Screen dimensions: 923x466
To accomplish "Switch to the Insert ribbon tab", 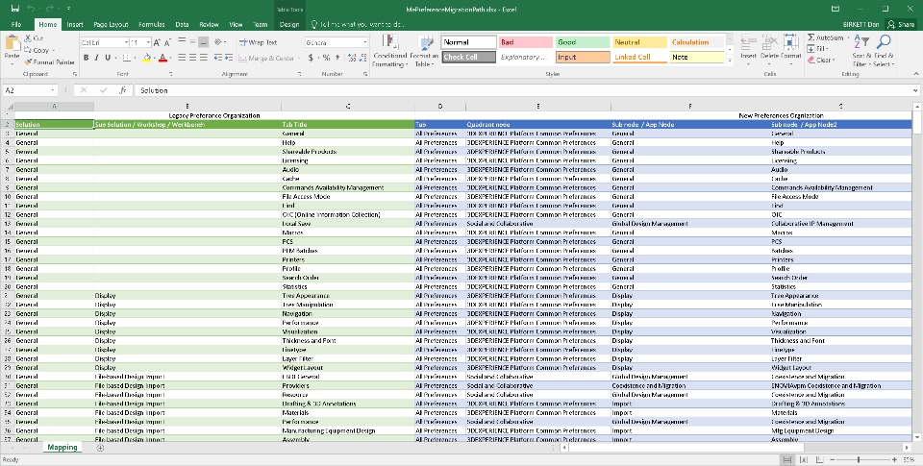I will coord(75,24).
